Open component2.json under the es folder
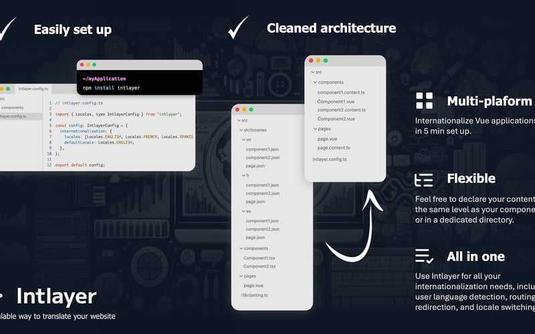Viewport: 535px width, 334px height. click(263, 229)
